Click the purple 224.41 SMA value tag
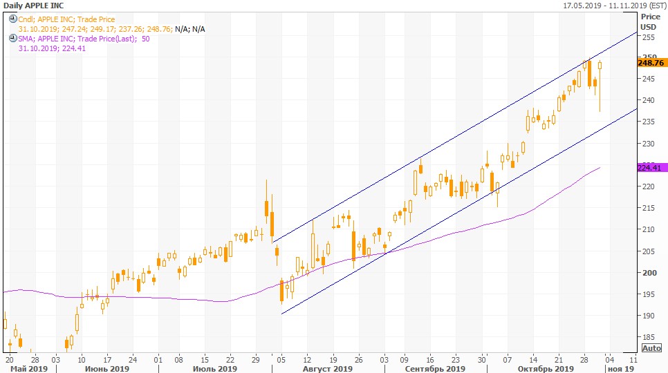This screenshot has width=668, height=373. pos(650,167)
